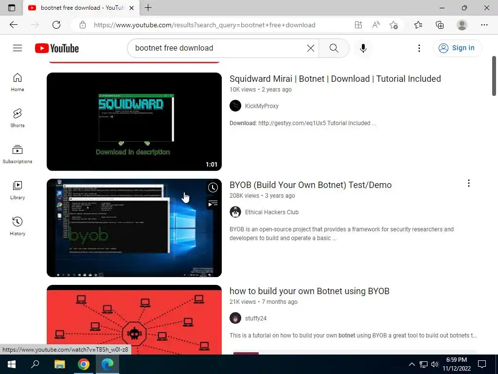This screenshot has height=374, width=498.
Task: Open the BYOB Test/Demo video thumbnail
Action: (134, 228)
